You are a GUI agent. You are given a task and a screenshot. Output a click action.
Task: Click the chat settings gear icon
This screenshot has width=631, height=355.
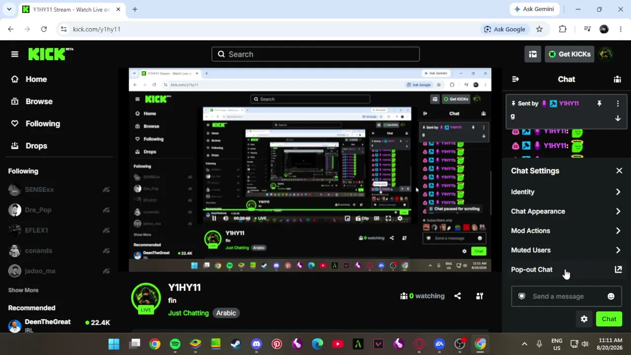pos(584,319)
